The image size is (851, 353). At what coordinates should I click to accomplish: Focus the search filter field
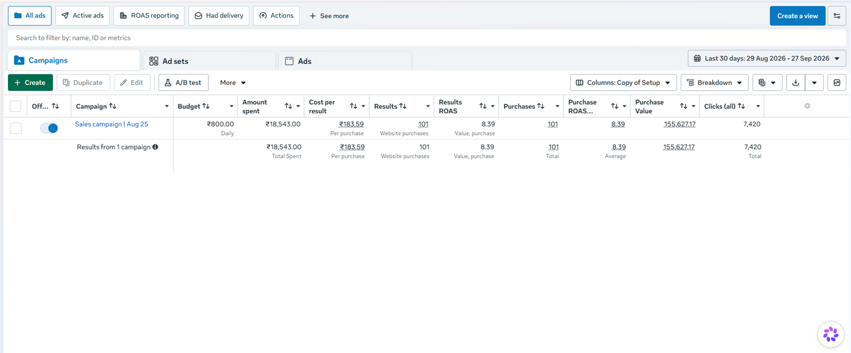point(427,38)
